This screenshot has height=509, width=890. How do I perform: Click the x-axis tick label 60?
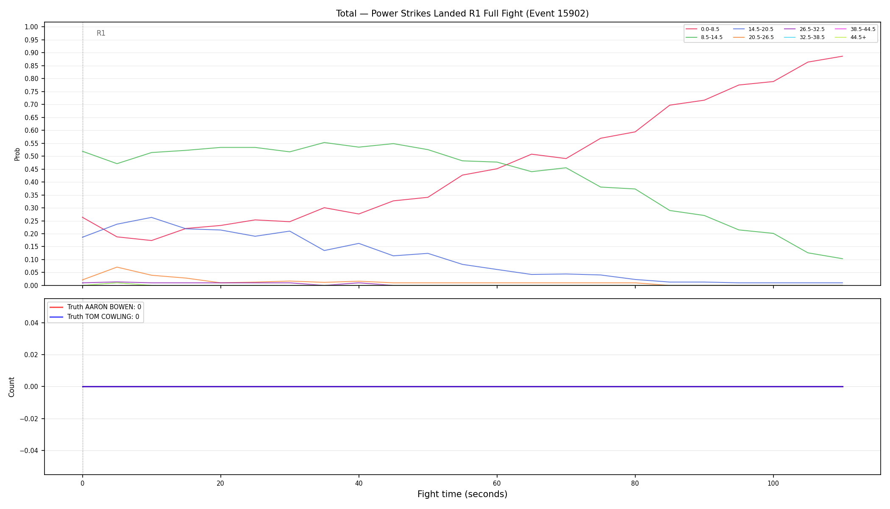pos(497,483)
